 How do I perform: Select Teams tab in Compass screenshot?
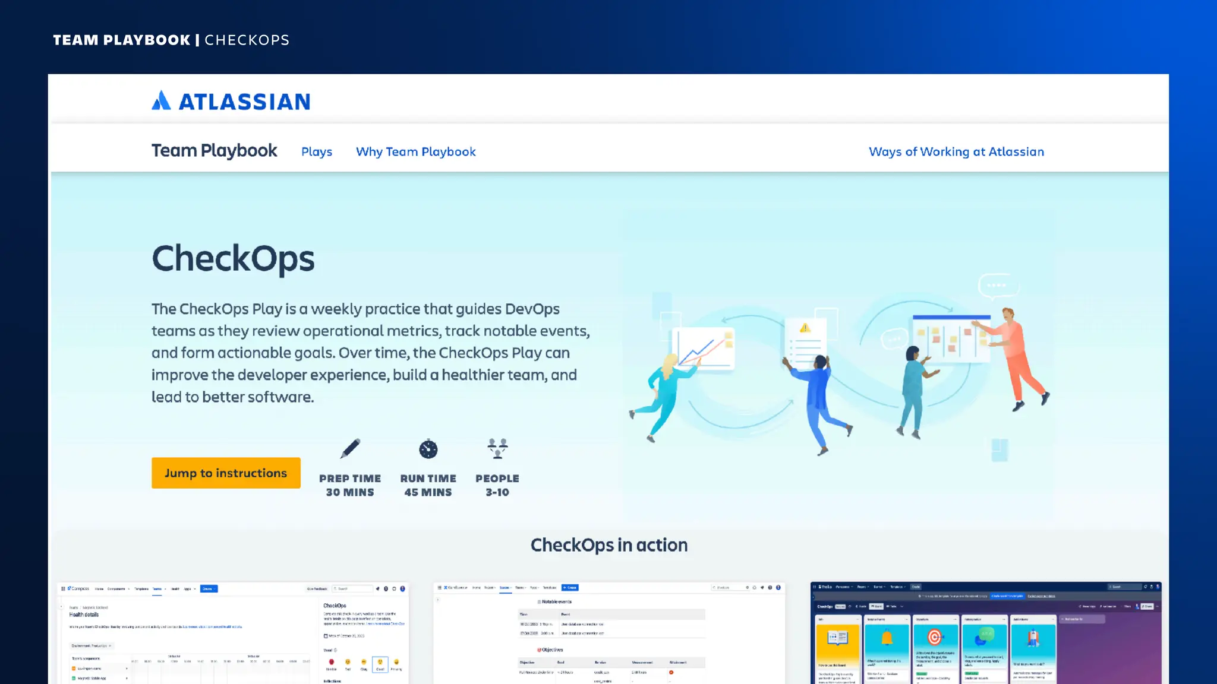(157, 589)
